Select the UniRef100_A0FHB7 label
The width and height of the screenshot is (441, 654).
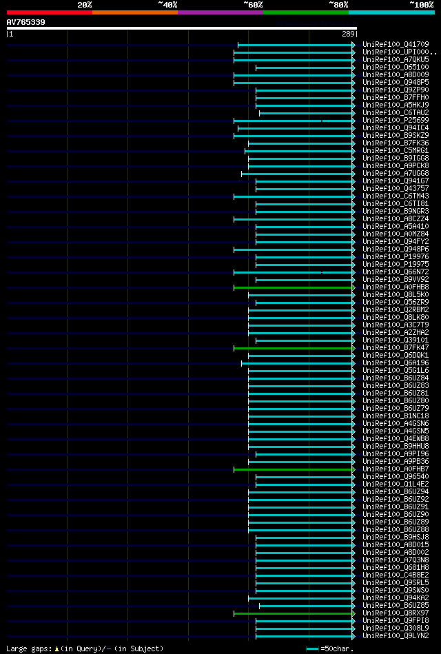pos(396,469)
